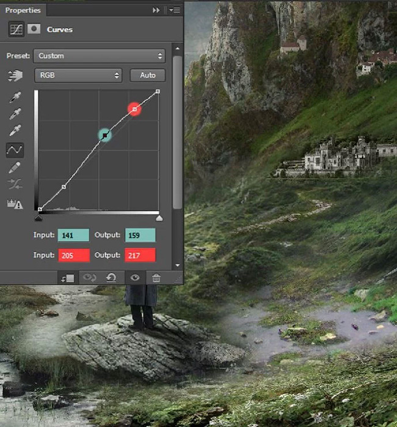View previous state icon
This screenshot has width=397, height=427.
pos(89,278)
